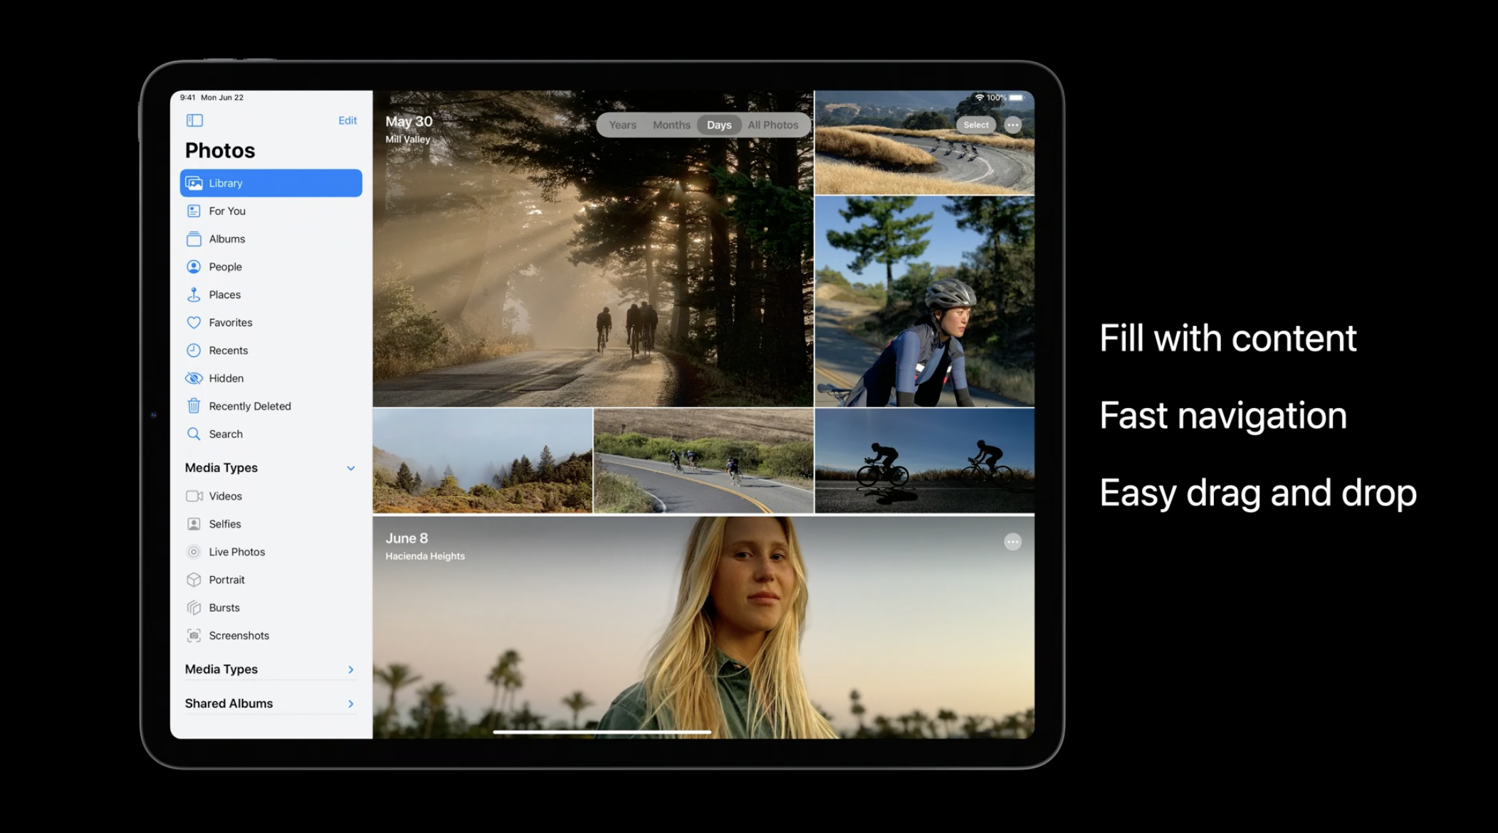Collapse the expanded Media Types section

(351, 468)
